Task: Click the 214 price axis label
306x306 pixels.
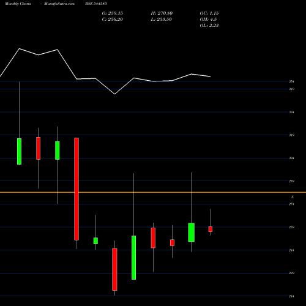Action: tap(291, 296)
